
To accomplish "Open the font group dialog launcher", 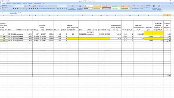I will coord(27,11).
